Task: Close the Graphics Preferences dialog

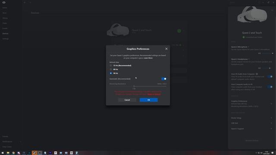Action: pos(166,49)
